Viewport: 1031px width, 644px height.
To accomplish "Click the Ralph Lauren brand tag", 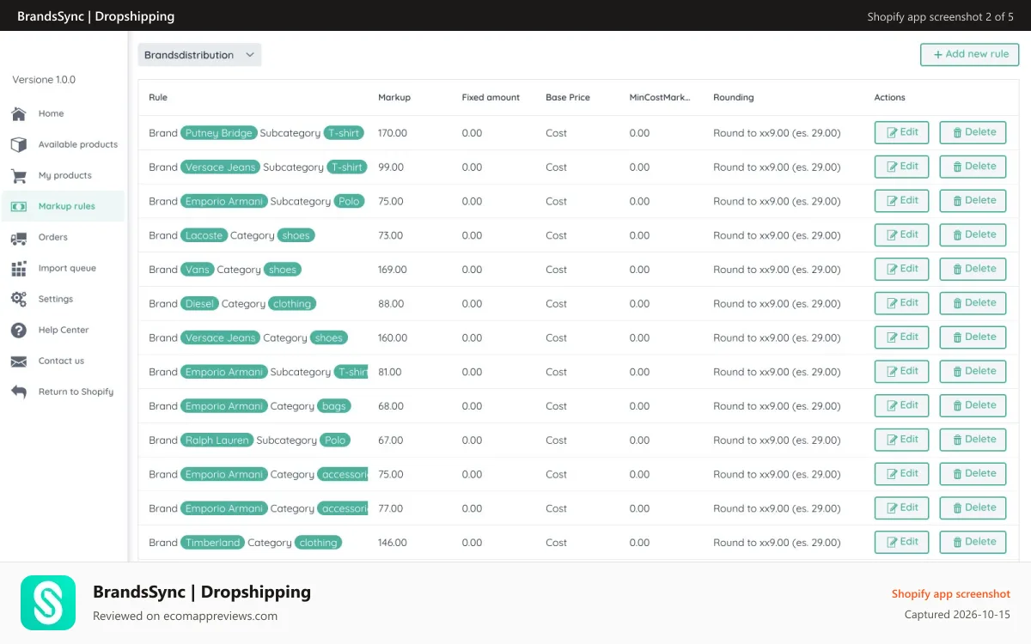I will [217, 440].
